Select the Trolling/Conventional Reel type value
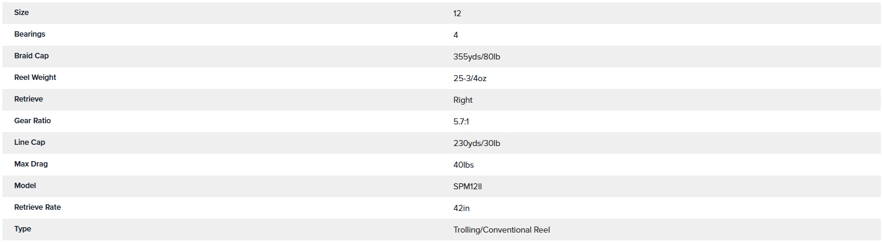The width and height of the screenshot is (882, 244). 501,230
